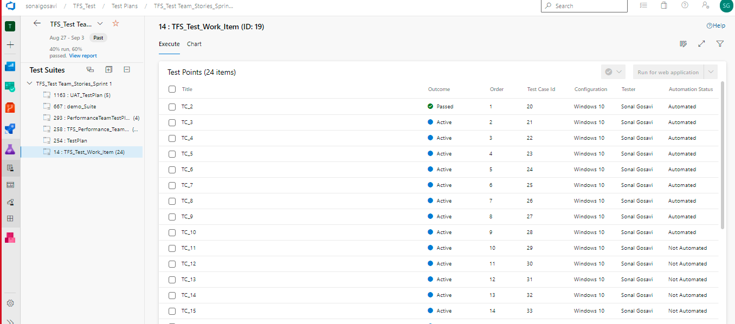Check the TC_10 row checkbox
The height and width of the screenshot is (324, 735).
172,232
